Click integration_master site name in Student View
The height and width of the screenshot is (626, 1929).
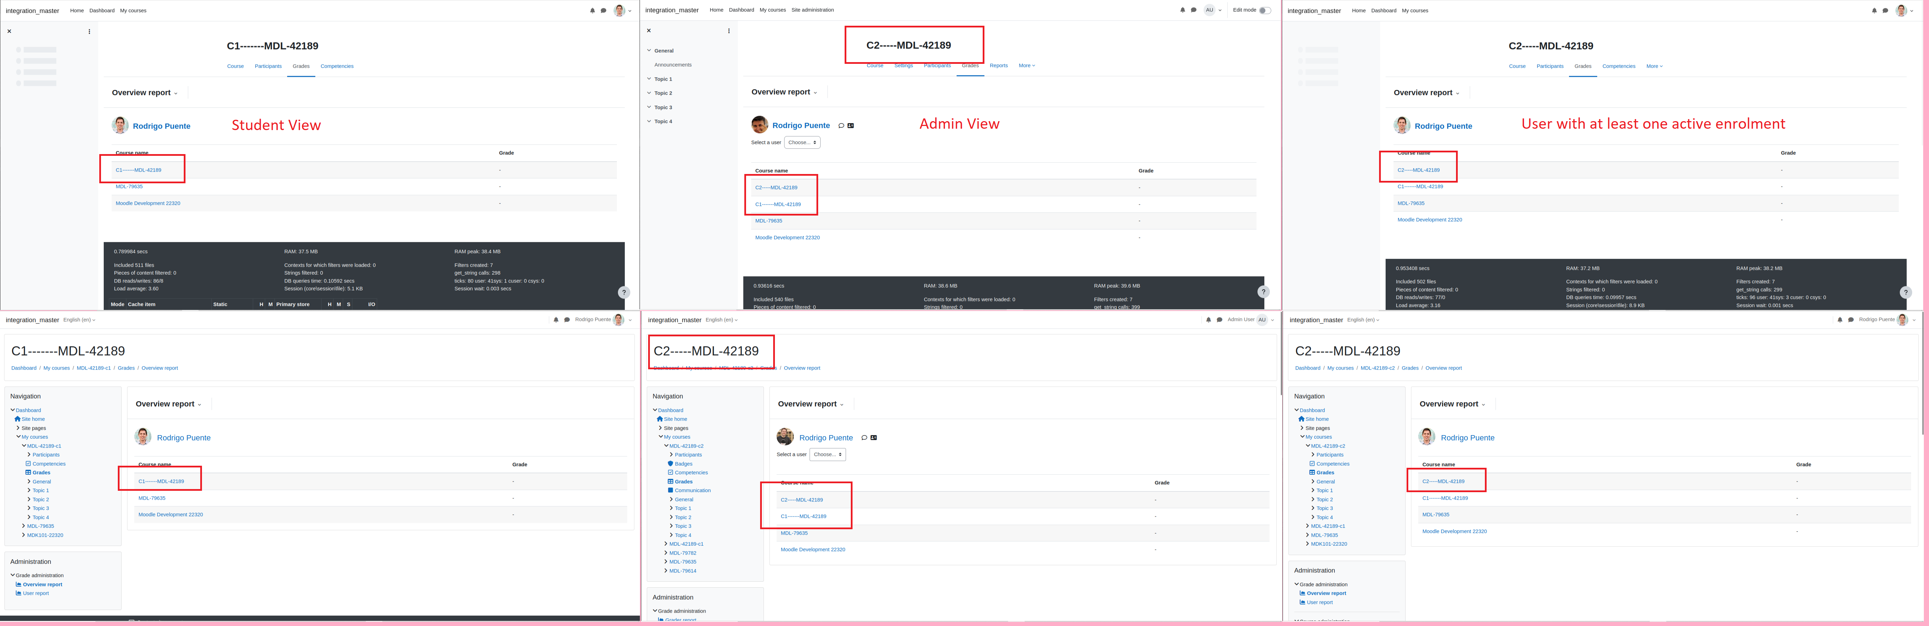point(32,11)
